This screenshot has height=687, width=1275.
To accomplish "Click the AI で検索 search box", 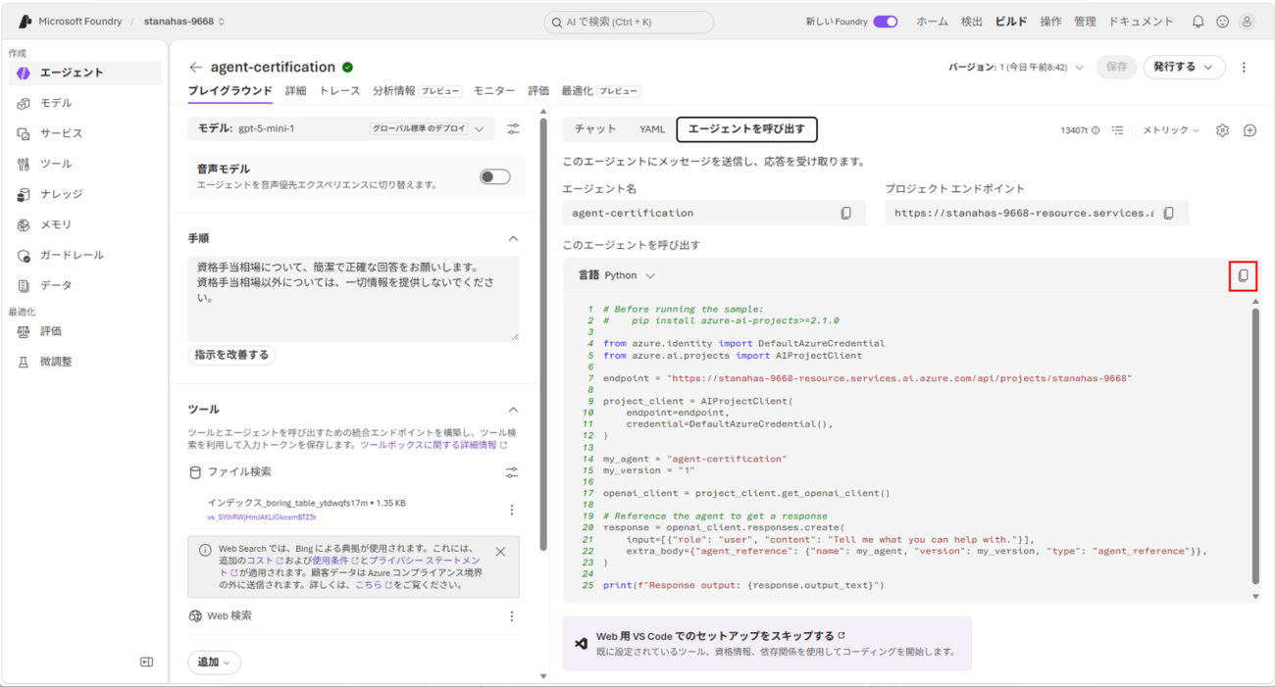I will (x=629, y=22).
